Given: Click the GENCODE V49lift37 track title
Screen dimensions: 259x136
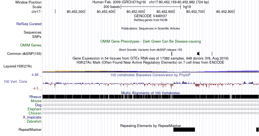Looking at the screenshot, I should tap(150, 16).
